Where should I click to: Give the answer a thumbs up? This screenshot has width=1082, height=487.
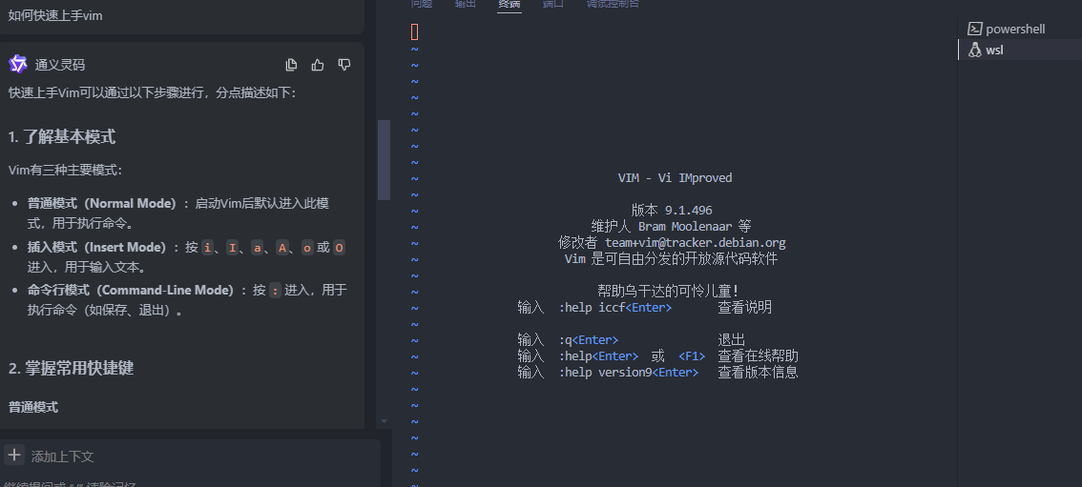click(318, 65)
